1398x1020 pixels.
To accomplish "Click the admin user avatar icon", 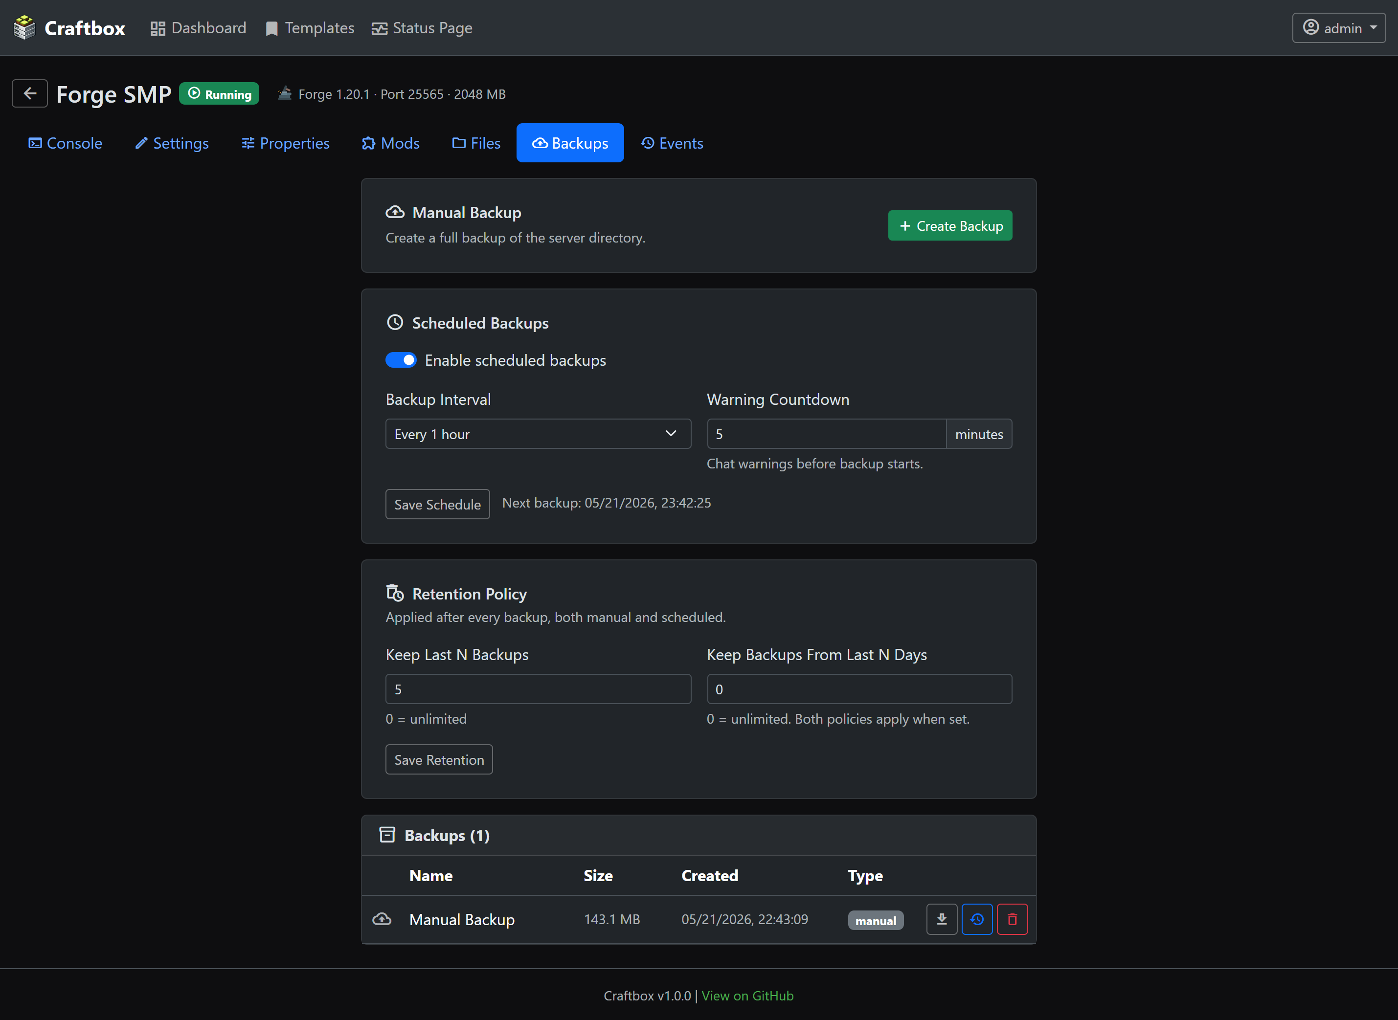I will click(x=1311, y=28).
